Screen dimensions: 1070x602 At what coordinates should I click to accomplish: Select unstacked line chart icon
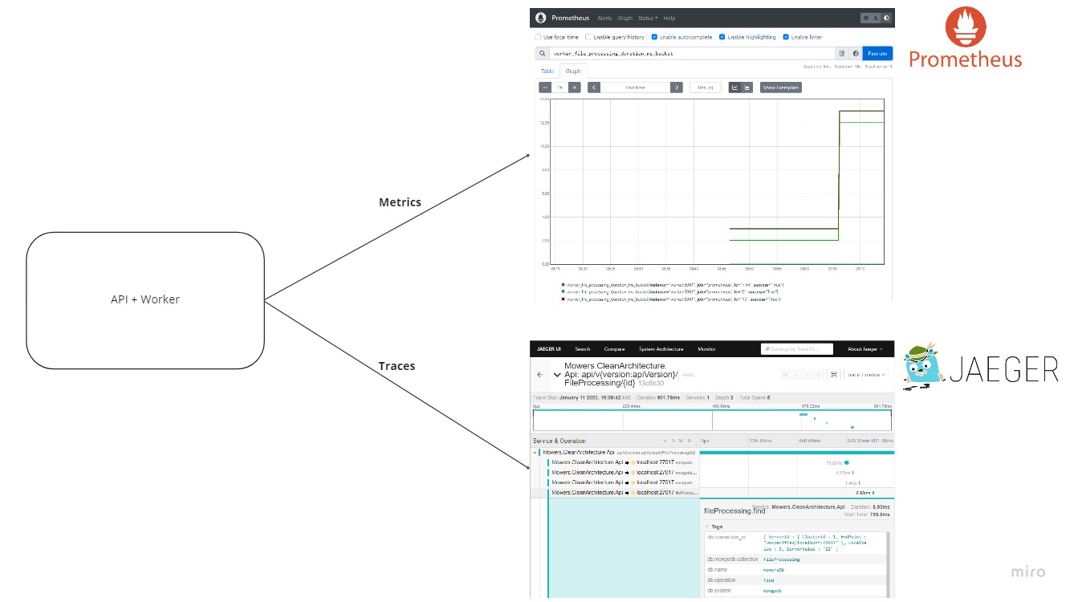(x=734, y=87)
